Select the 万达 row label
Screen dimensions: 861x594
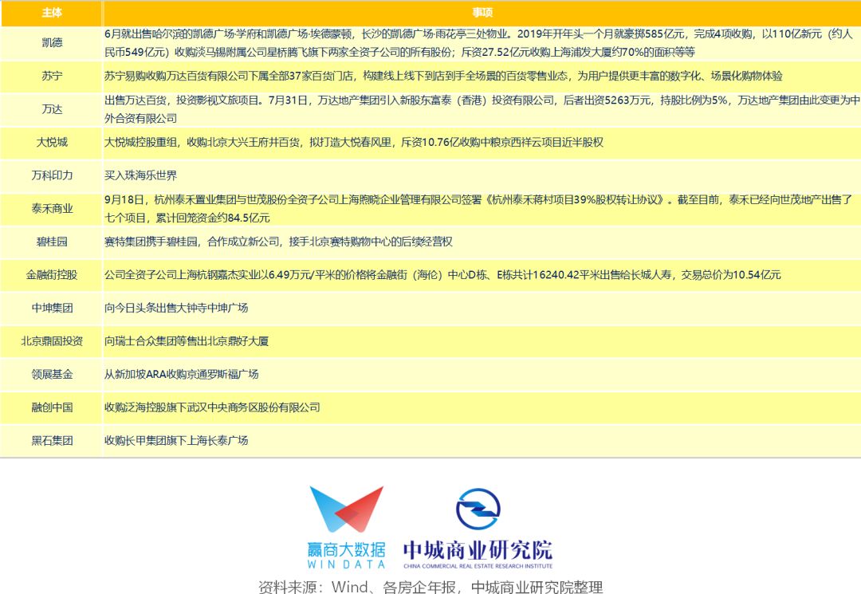point(52,109)
